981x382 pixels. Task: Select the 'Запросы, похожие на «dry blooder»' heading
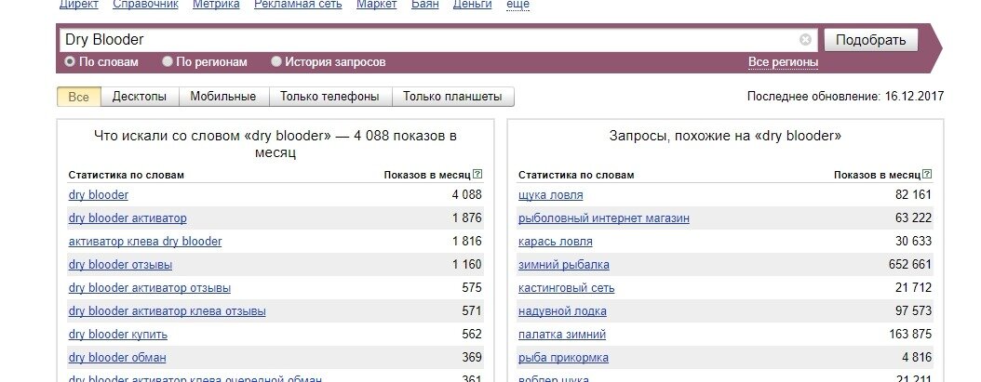[x=725, y=136]
